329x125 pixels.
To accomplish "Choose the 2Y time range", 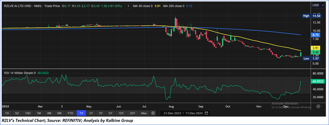I will click(x=91, y=113).
